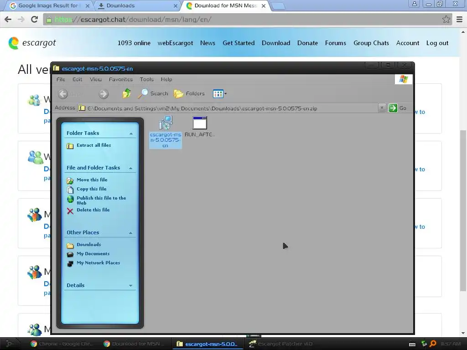Click the Chrome user profile icon
The width and height of the screenshot is (467, 350).
coord(414,4)
